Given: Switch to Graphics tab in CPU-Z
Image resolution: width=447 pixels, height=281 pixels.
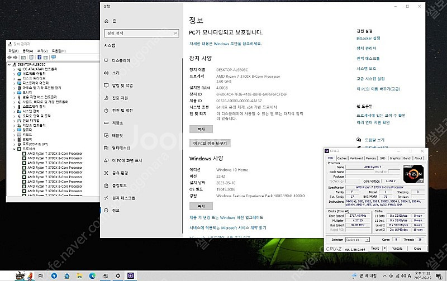Looking at the screenshot, I should point(395,158).
